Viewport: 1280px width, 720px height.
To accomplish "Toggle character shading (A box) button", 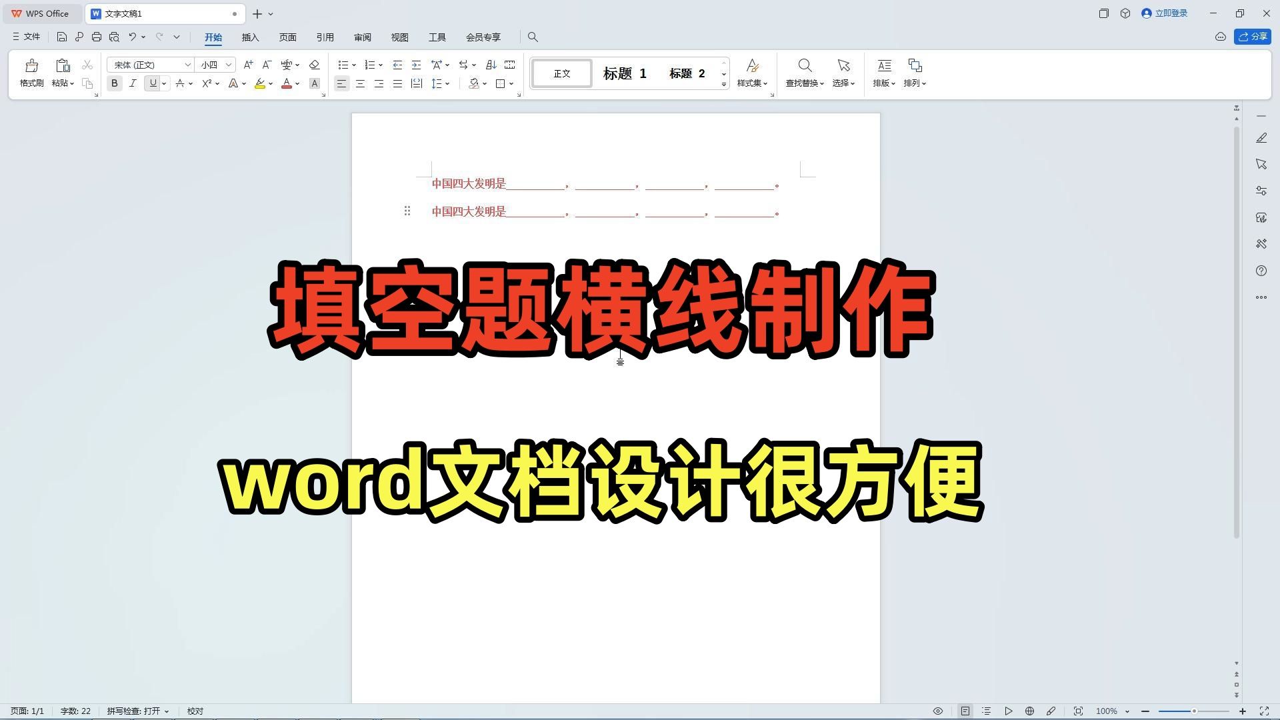I will tap(315, 83).
